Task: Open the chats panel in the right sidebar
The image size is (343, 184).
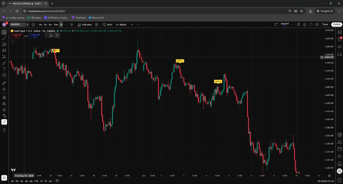Action: pos(340,54)
